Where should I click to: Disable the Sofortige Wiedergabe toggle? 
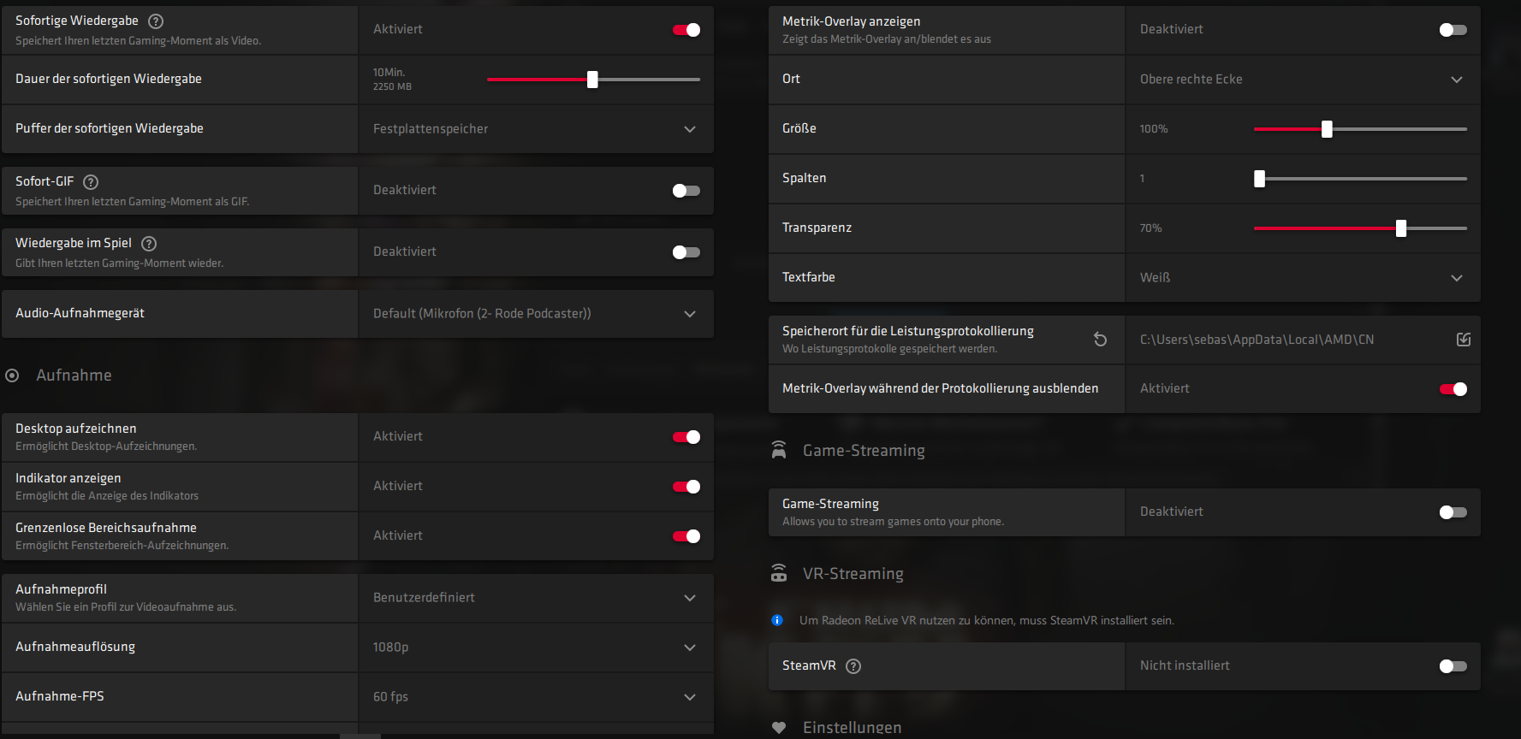[x=686, y=30]
